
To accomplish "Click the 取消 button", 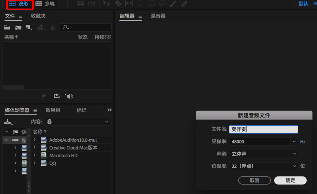I will click(x=255, y=180).
